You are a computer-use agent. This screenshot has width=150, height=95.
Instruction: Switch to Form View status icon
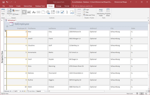click(x=137, y=93)
